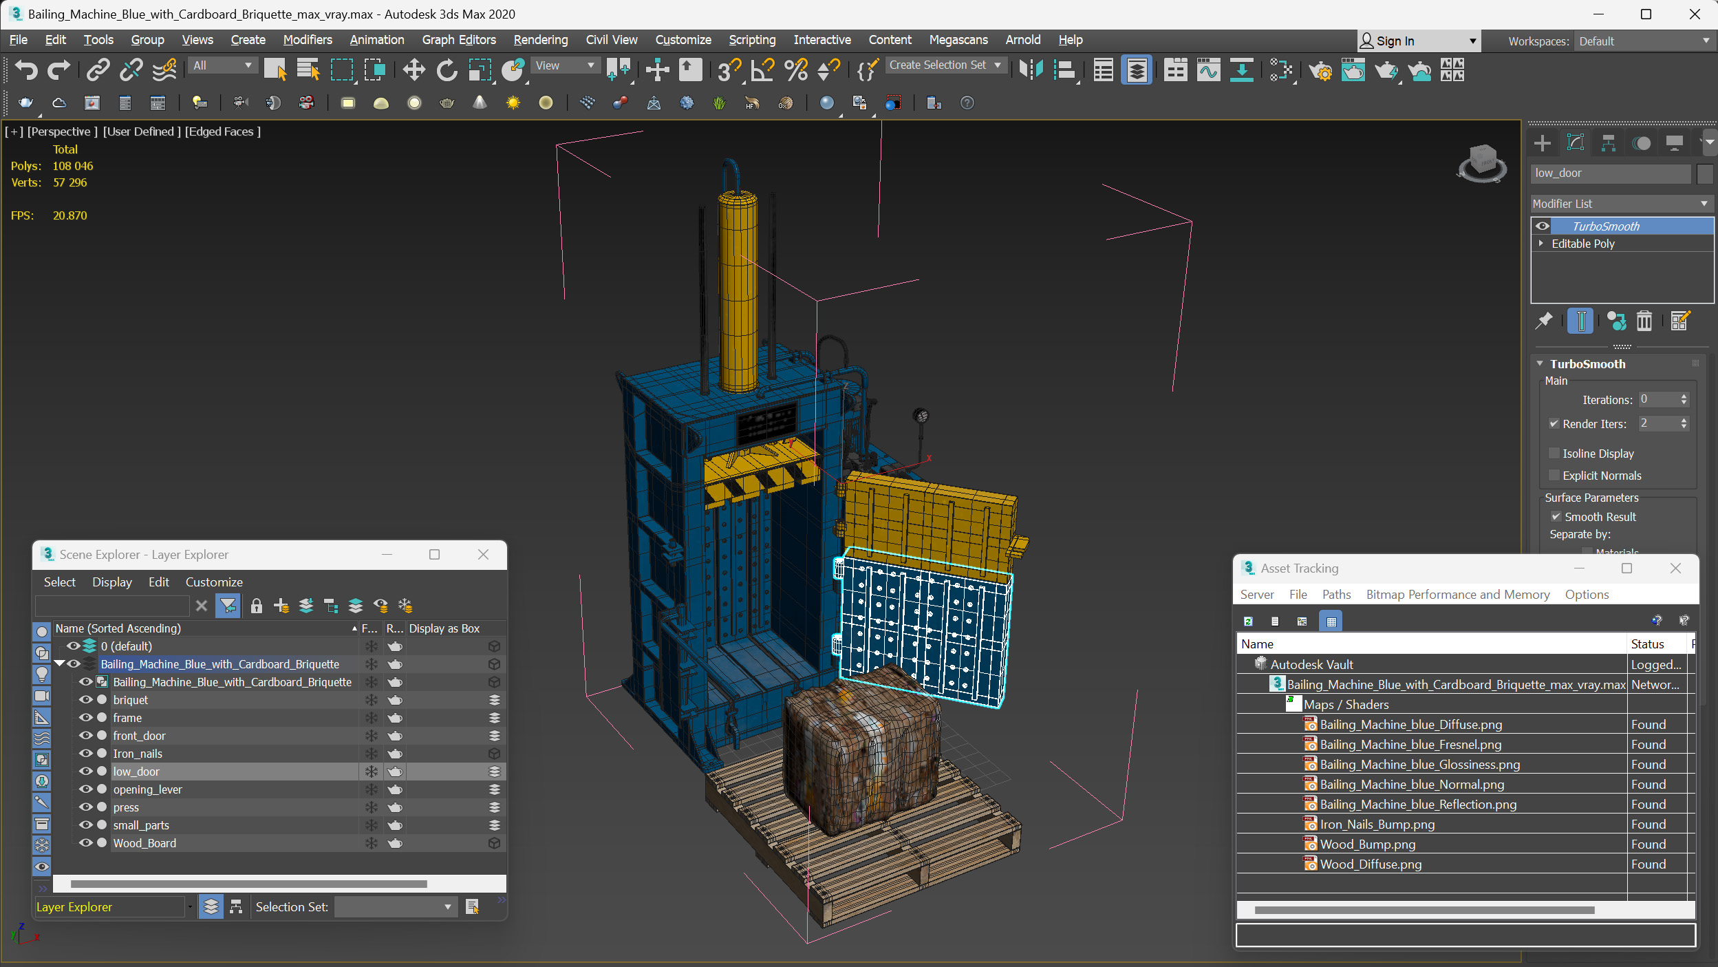The height and width of the screenshot is (967, 1718).
Task: Click the Name column header in Asset Tracking
Action: point(1431,644)
